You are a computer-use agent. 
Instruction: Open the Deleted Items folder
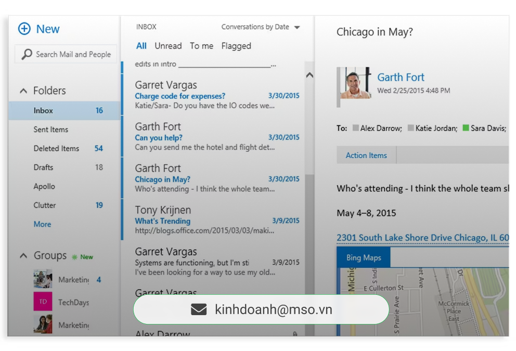56,148
